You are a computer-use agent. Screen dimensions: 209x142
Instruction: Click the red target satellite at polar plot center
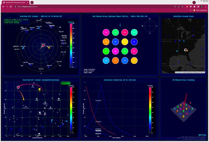tap(43, 46)
